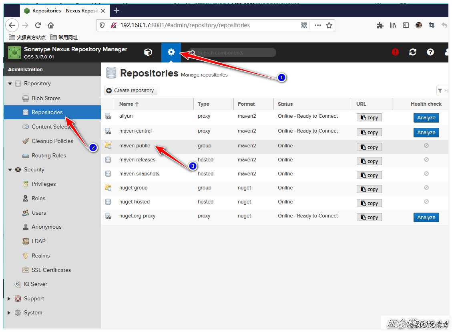452x332 pixels.
Task: Click the Sonatype Nexus logo icon
Action: click(x=14, y=52)
